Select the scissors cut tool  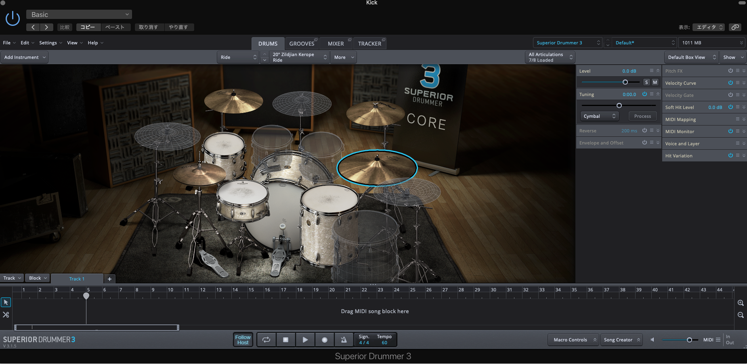coord(6,315)
